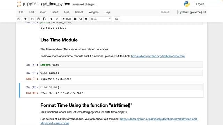Run the selected cell
The width and height of the screenshot is (223, 125).
point(67,19)
